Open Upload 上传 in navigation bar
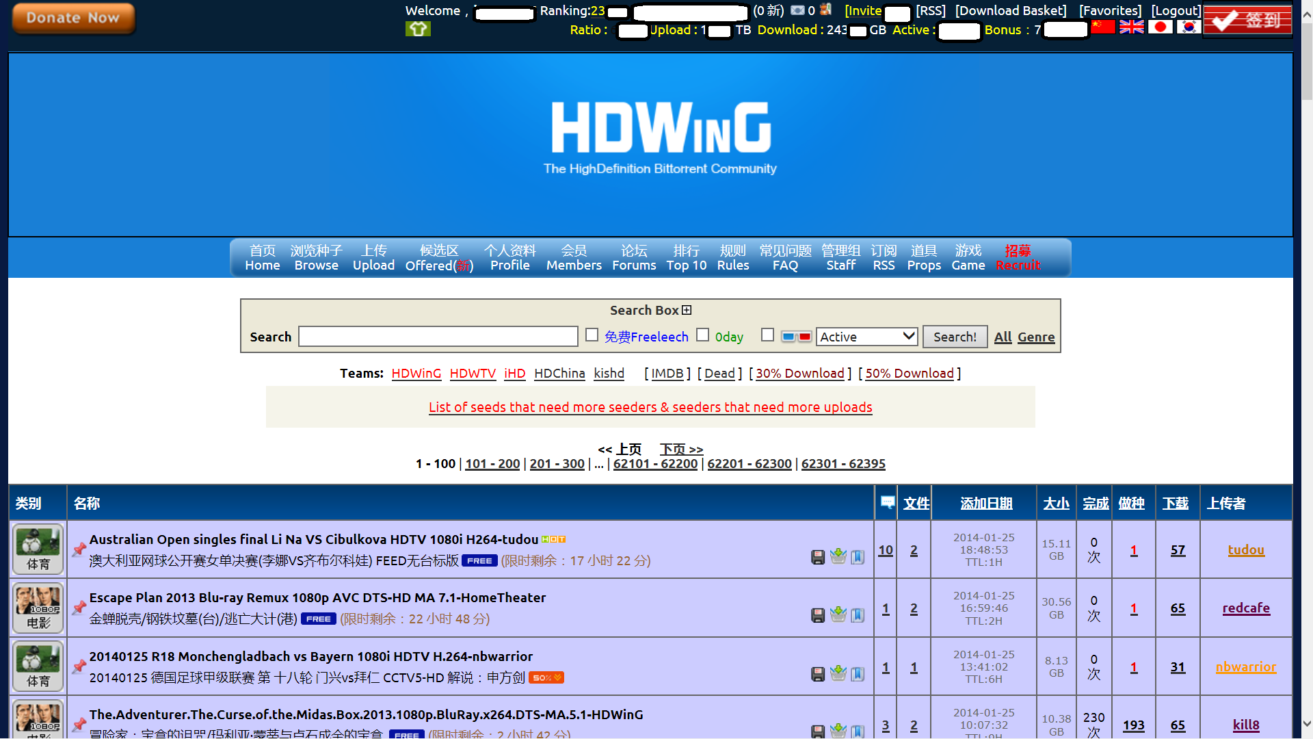Viewport: 1313px width, 739px height. click(x=373, y=258)
